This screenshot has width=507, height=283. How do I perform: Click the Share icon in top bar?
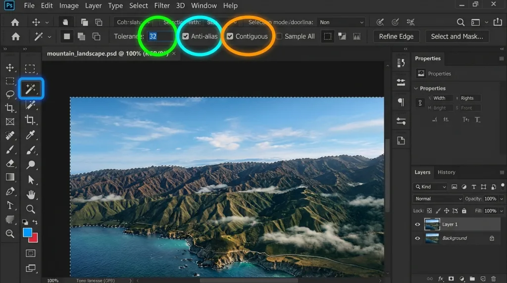(498, 22)
